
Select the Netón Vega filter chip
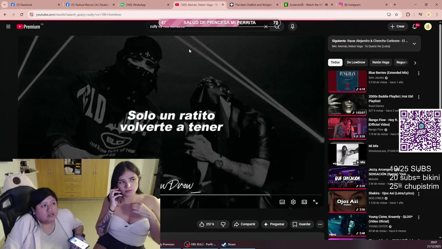[381, 62]
